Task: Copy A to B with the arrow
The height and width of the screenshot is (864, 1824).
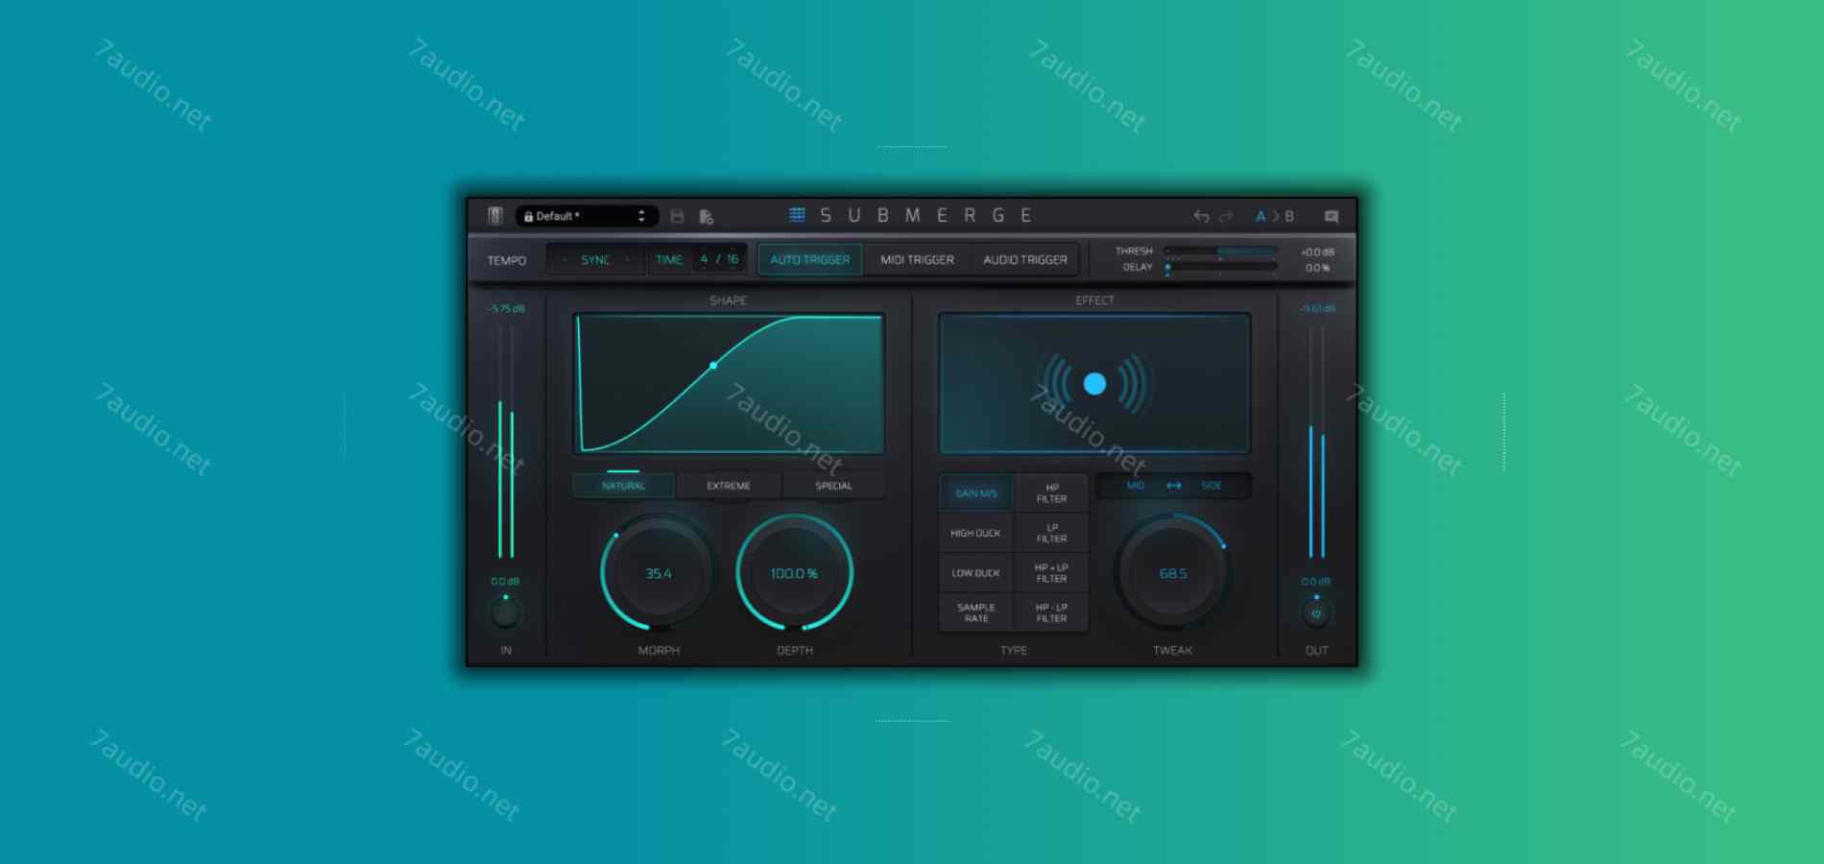Action: 1276,216
